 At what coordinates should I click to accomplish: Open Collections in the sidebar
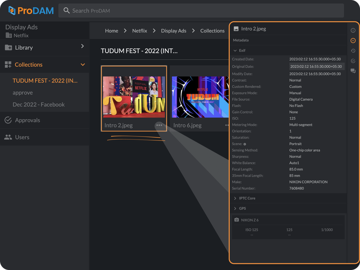pyautogui.click(x=45, y=64)
